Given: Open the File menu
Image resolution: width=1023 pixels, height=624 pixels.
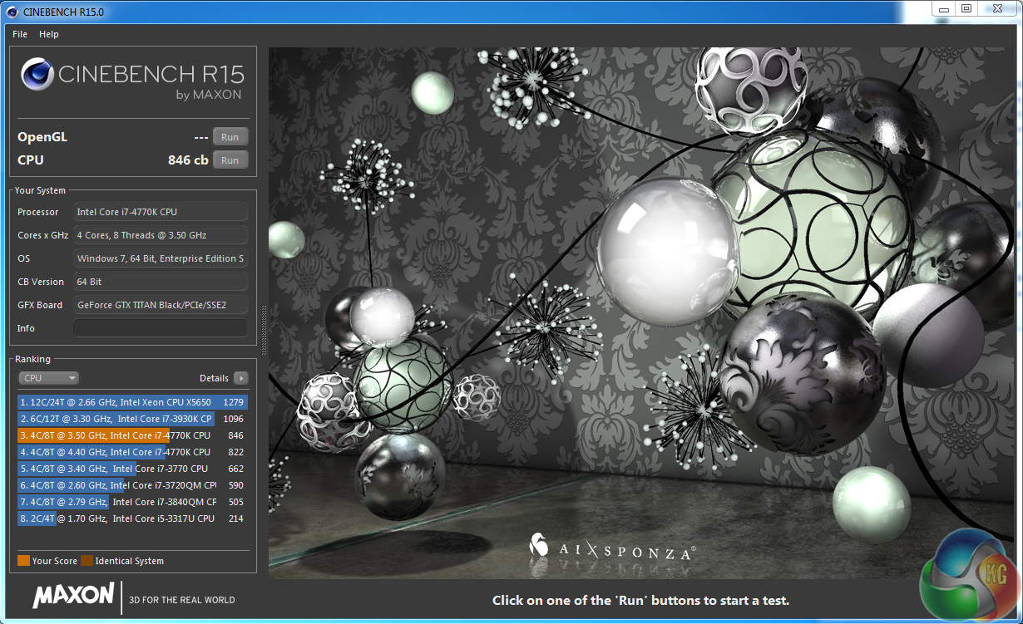Looking at the screenshot, I should (x=20, y=34).
